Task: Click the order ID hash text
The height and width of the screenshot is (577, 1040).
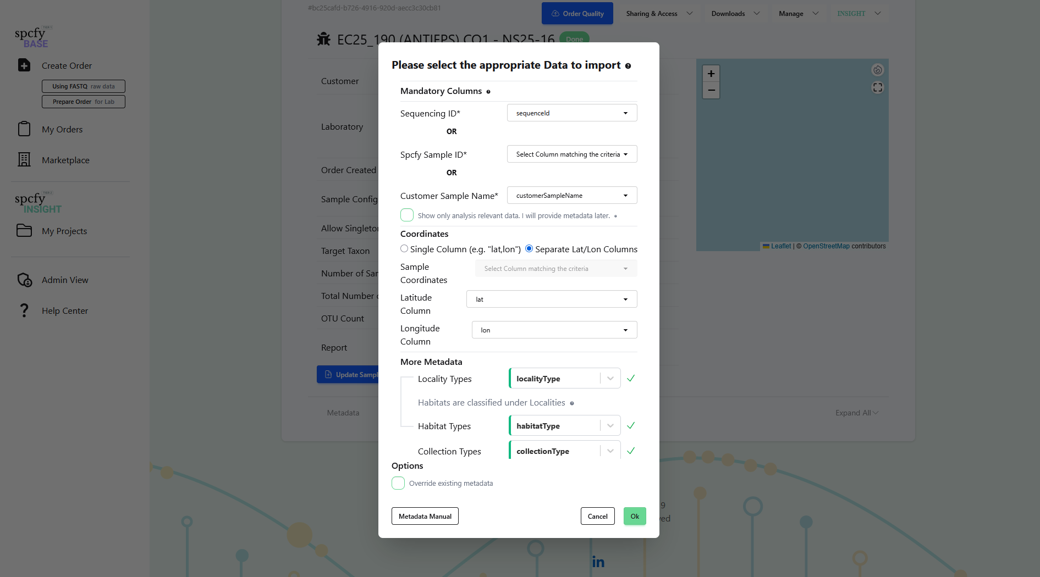Action: click(x=375, y=8)
